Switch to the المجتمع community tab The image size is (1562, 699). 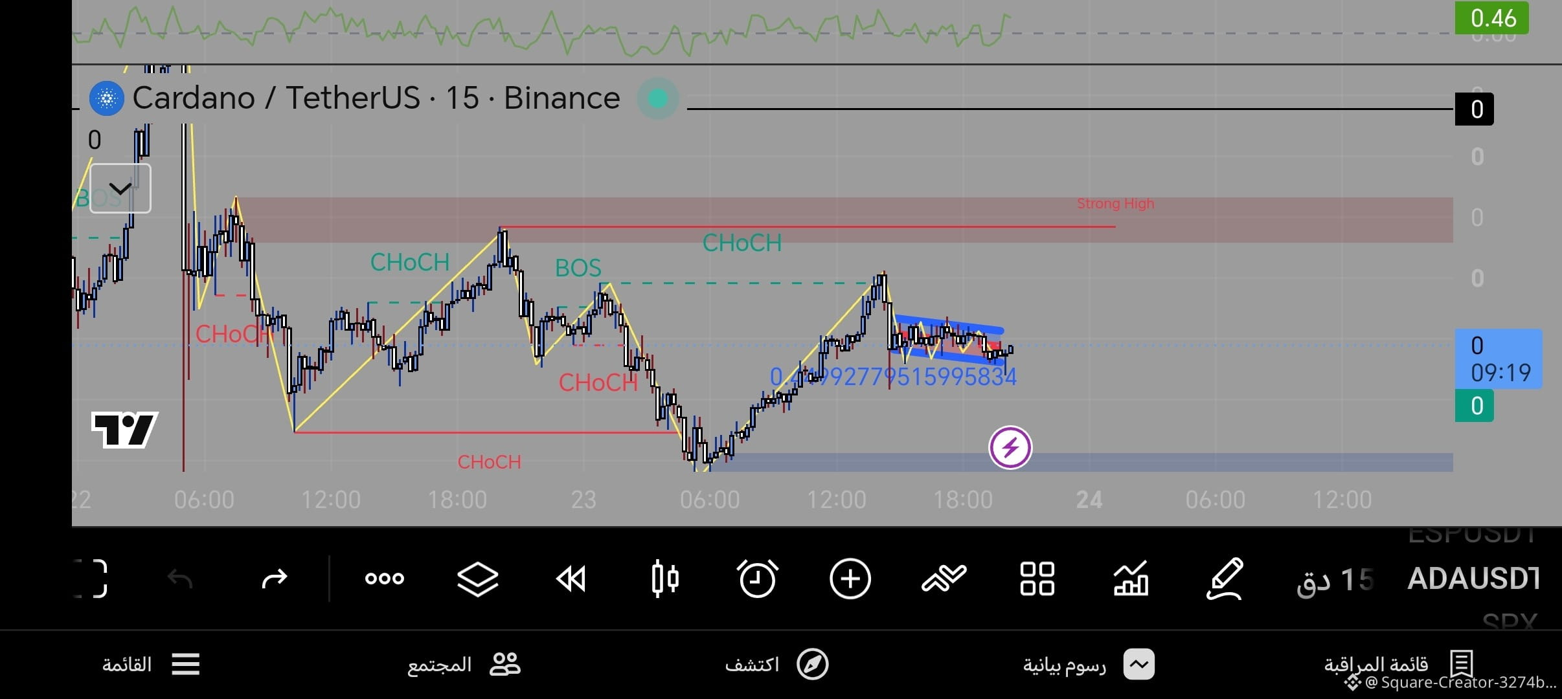pos(464,665)
